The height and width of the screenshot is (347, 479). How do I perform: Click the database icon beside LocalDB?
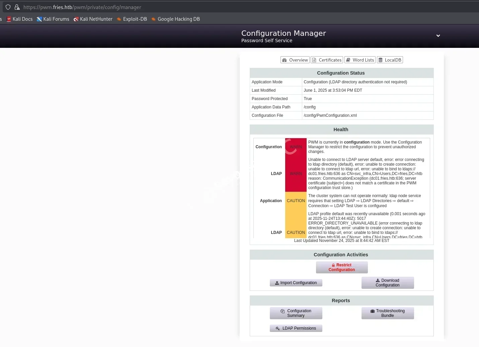(381, 60)
